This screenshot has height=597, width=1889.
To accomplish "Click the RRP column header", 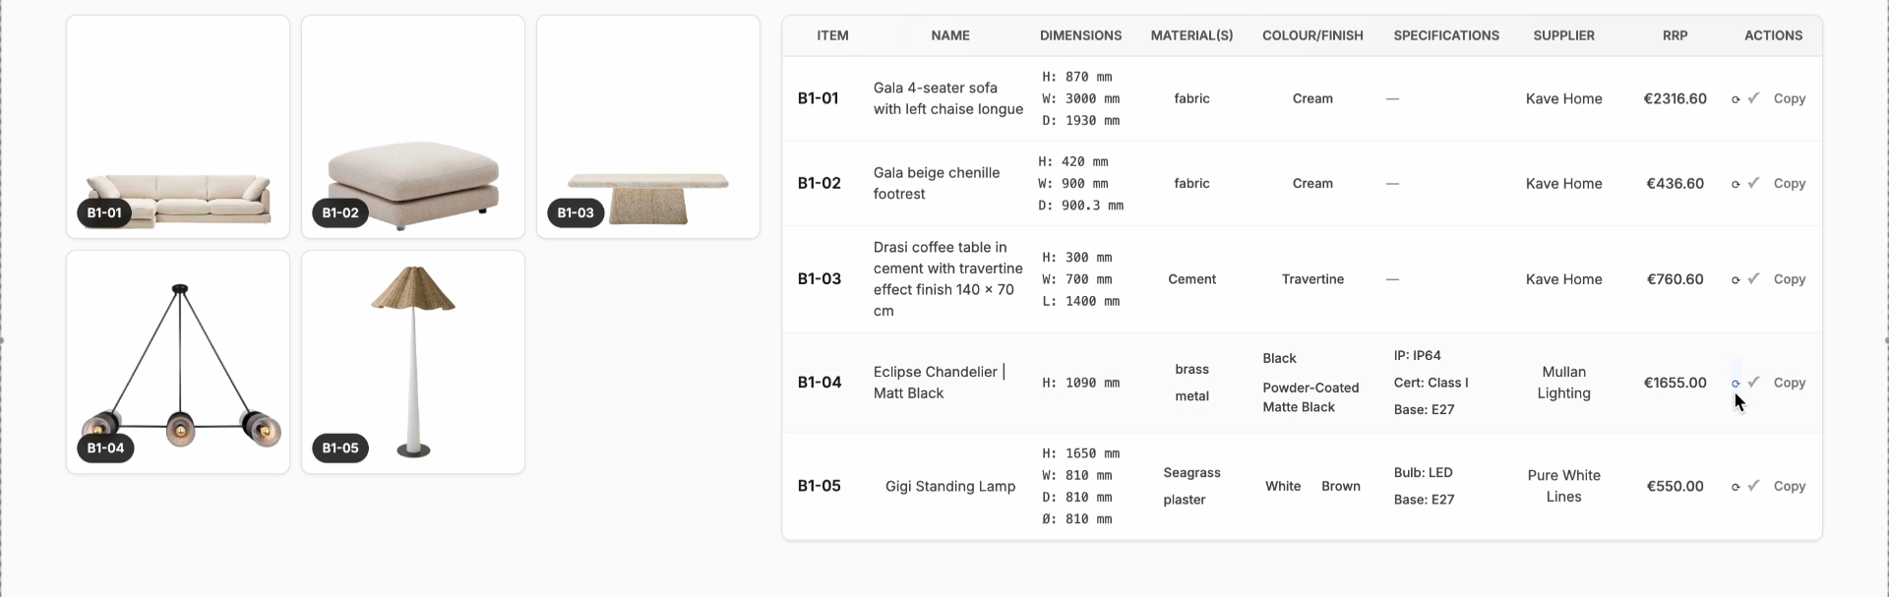I will coord(1676,35).
